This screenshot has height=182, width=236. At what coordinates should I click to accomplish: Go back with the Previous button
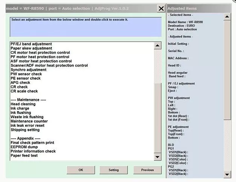[x=148, y=170]
